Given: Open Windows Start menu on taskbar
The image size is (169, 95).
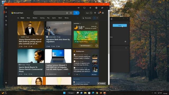Looking at the screenshot, I should 64,93.
